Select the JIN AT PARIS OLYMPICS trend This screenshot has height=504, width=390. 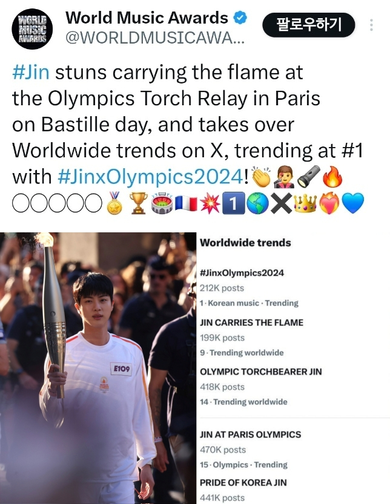pos(250,450)
